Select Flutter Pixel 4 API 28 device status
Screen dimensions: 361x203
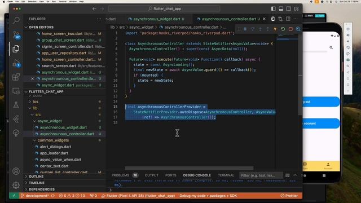tap(138, 196)
